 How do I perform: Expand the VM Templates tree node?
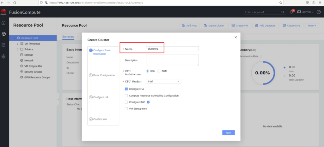coord(18,44)
